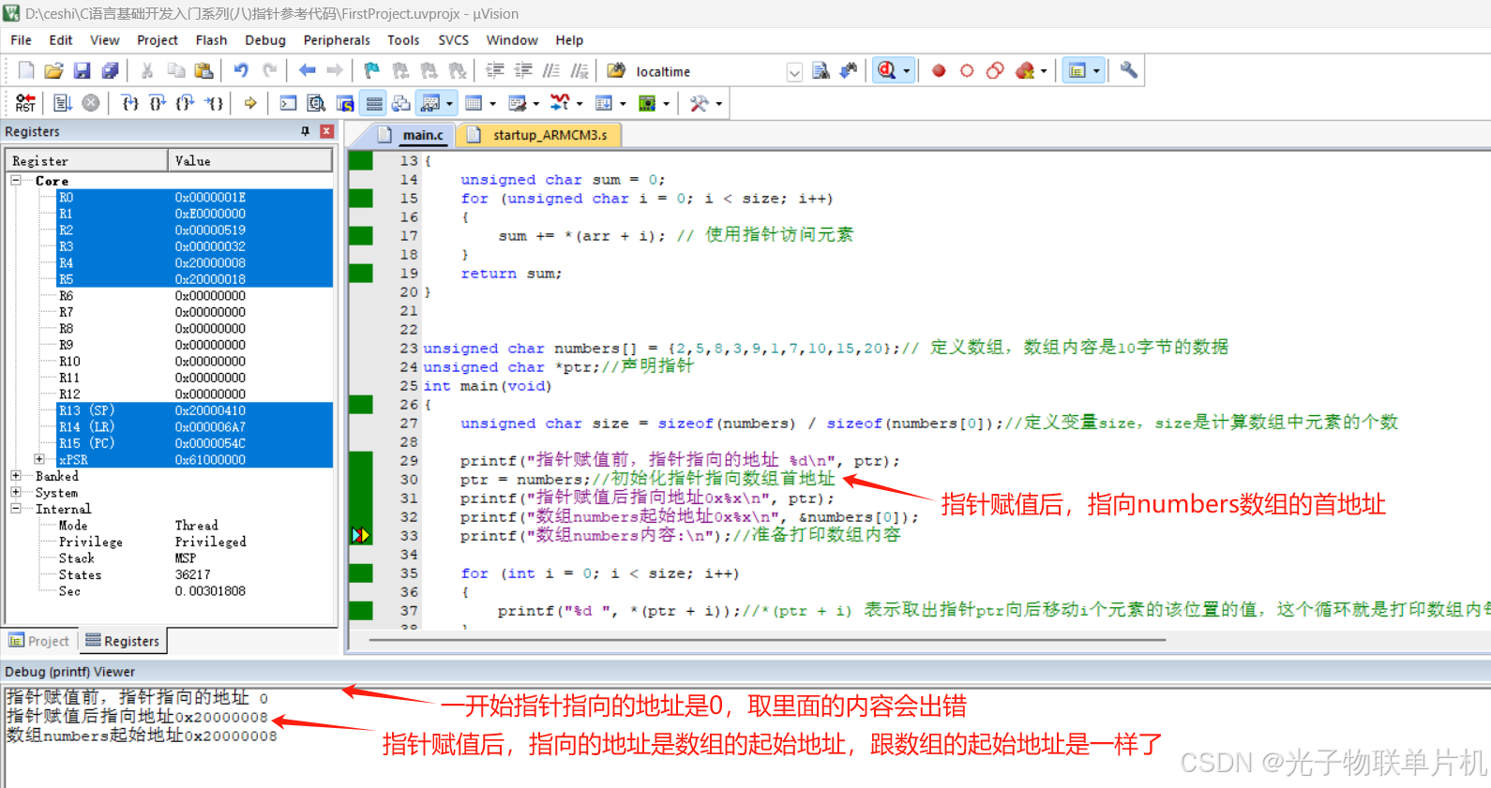Switch to the startup_ARMCM3.s tab
This screenshot has height=788, width=1491.
[540, 135]
